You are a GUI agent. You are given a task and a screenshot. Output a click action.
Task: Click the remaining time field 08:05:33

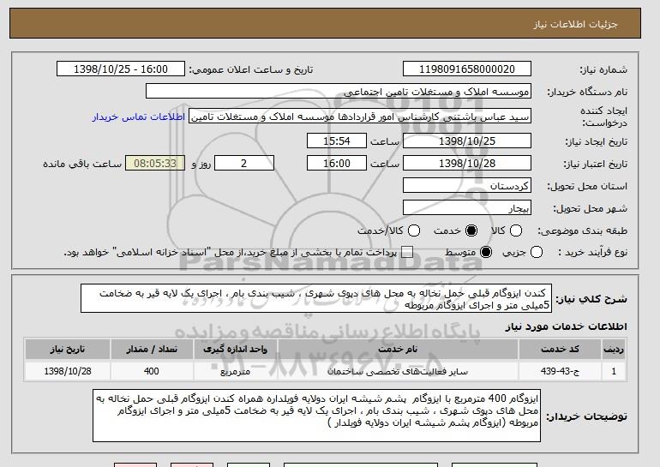pyautogui.click(x=155, y=164)
